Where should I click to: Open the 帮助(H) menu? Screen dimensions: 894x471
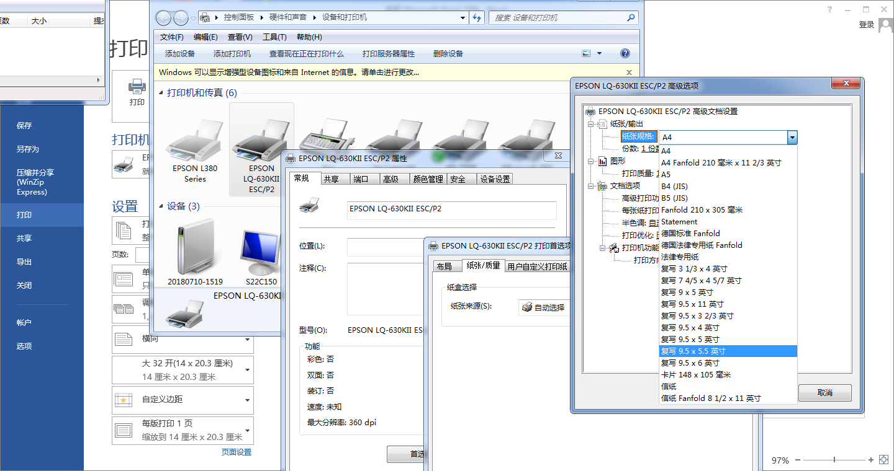pos(309,37)
